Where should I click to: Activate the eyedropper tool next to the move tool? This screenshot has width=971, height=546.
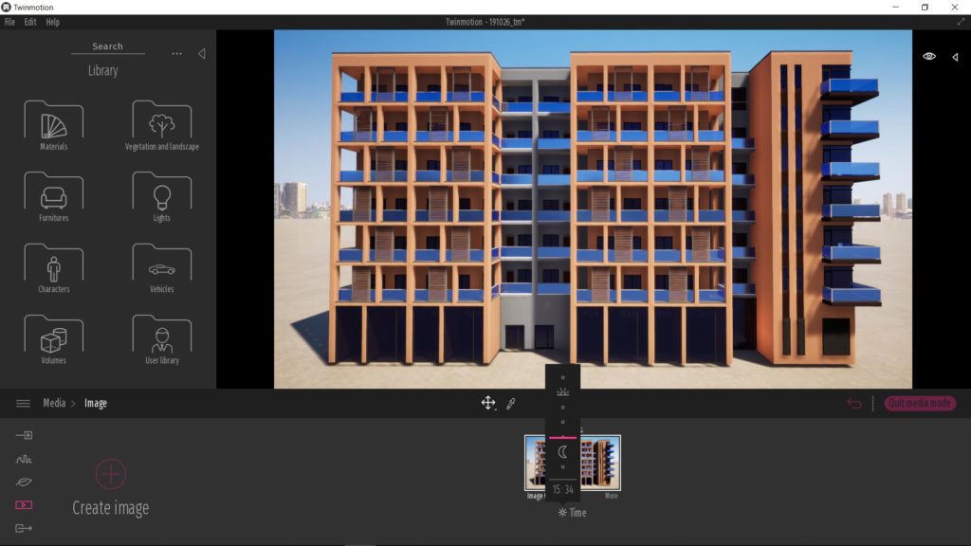pyautogui.click(x=511, y=403)
